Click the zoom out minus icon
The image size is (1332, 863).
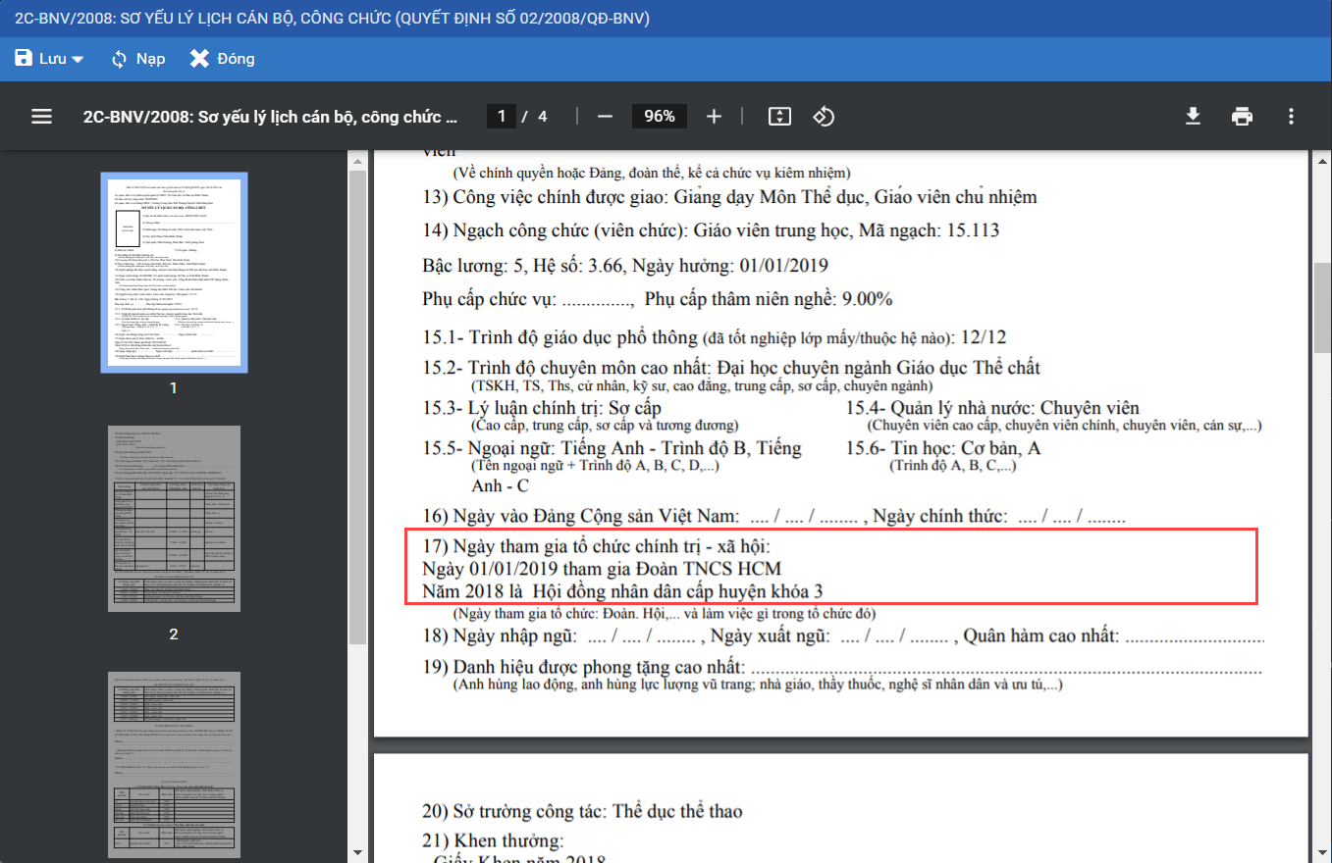pos(605,117)
